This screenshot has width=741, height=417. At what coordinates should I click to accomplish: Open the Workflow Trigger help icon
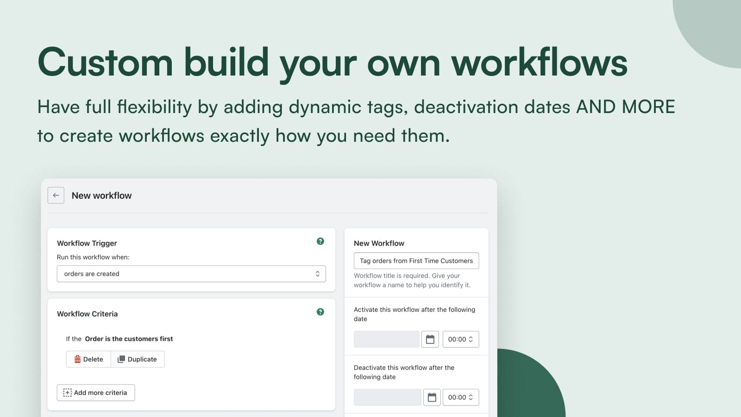point(320,241)
